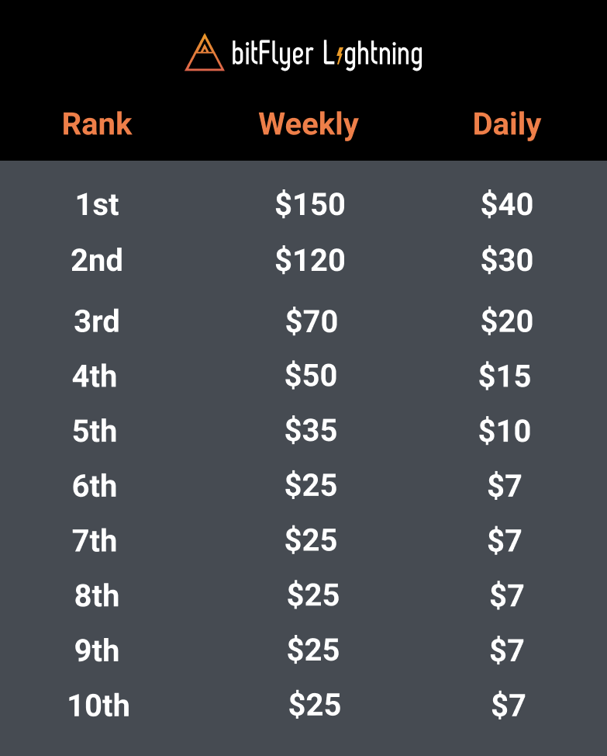Click the 2nd rank row label
The height and width of the screenshot is (756, 607).
[97, 260]
